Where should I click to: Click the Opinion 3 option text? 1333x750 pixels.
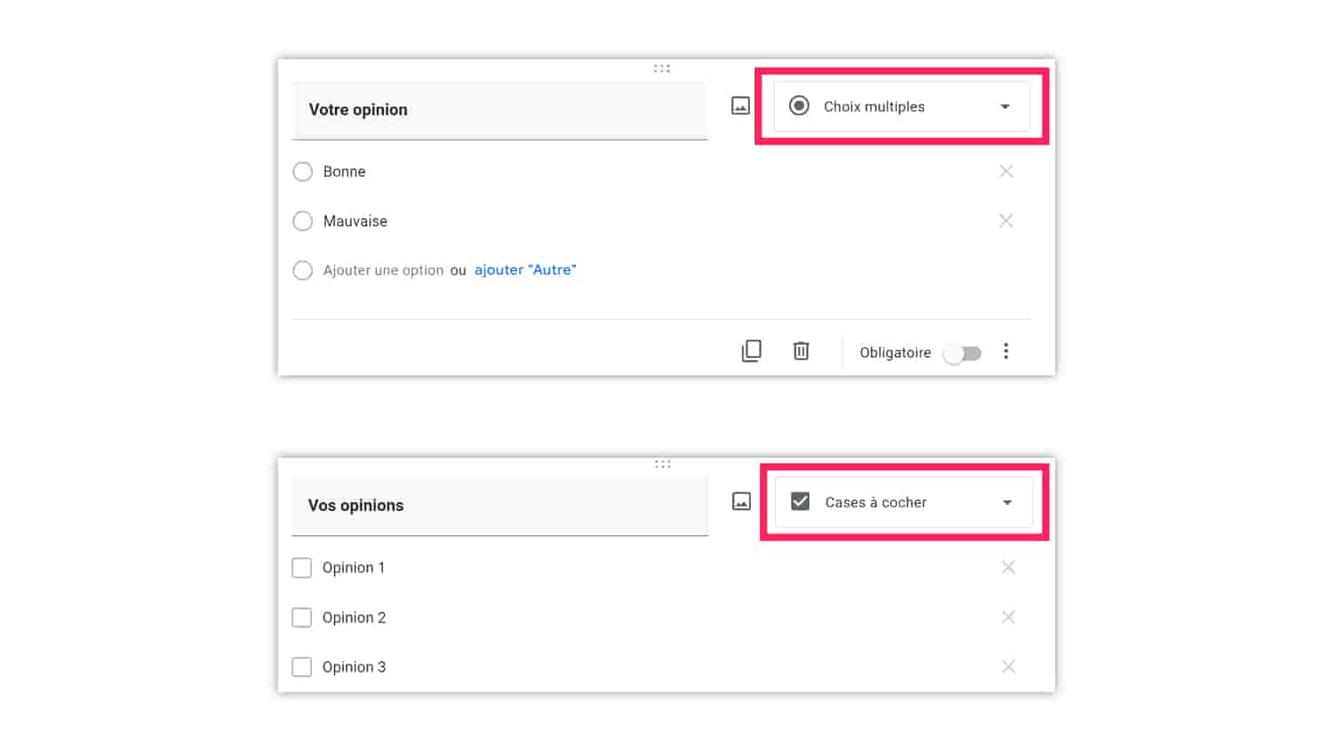(354, 666)
